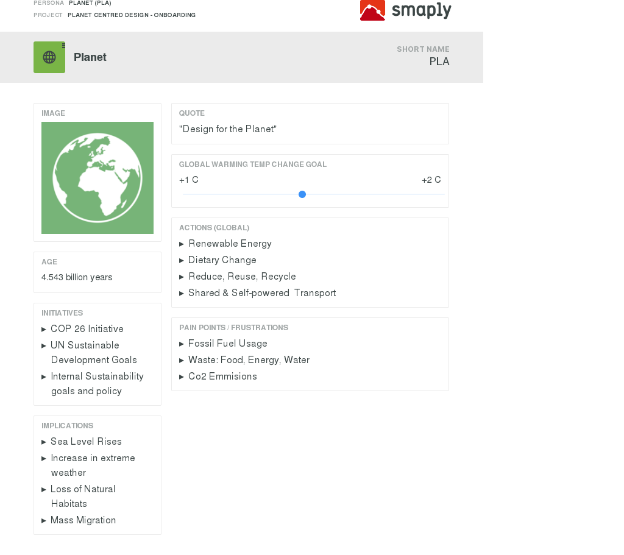Click the quote "Design for the Planet"

(x=228, y=129)
